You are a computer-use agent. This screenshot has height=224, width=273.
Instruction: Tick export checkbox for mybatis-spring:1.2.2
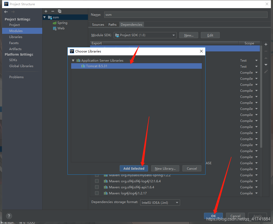click(x=97, y=175)
